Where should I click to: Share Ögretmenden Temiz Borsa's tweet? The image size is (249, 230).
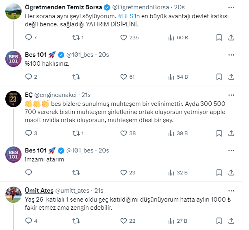click(x=231, y=37)
